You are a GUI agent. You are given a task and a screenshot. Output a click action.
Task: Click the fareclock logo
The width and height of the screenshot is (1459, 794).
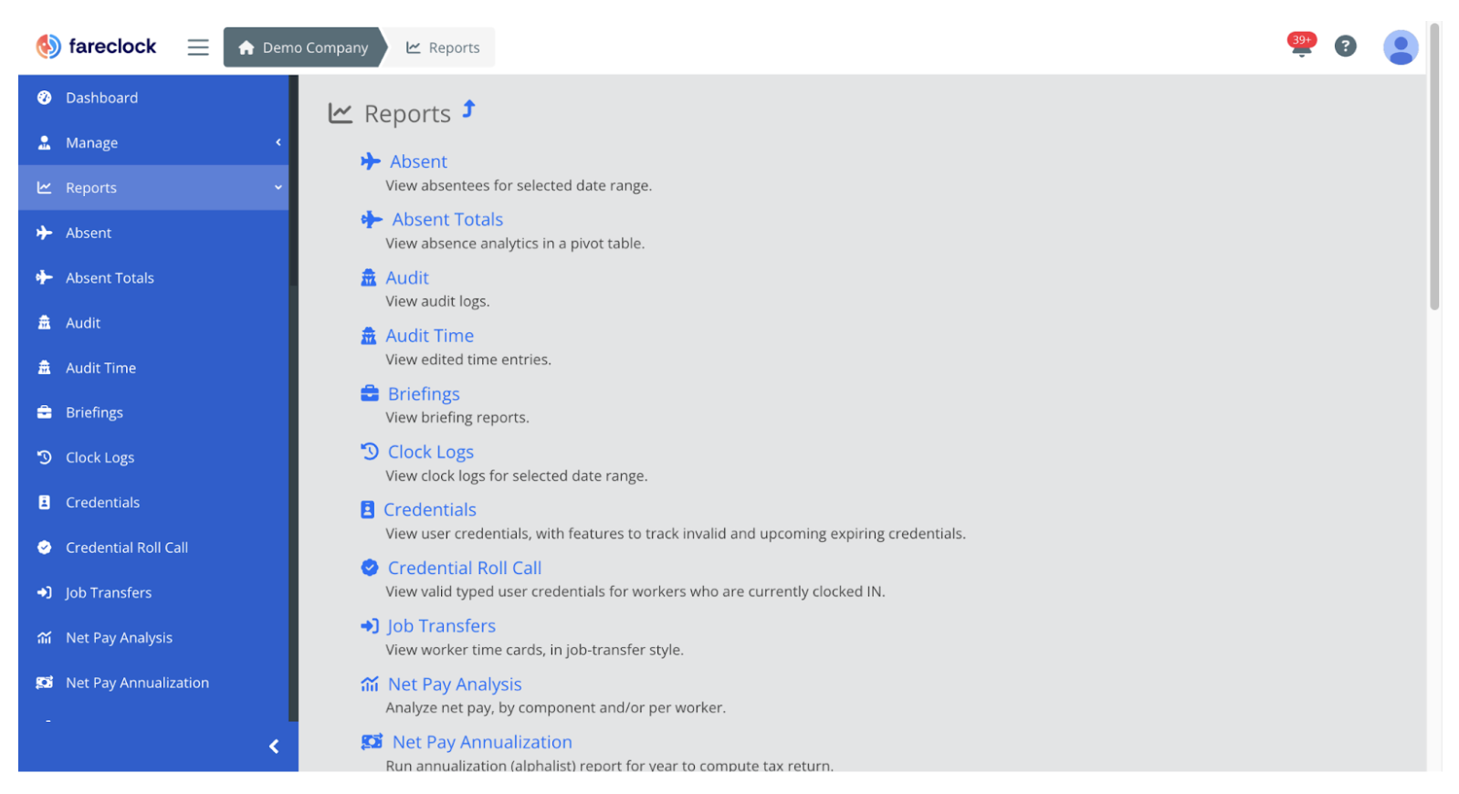click(x=96, y=47)
